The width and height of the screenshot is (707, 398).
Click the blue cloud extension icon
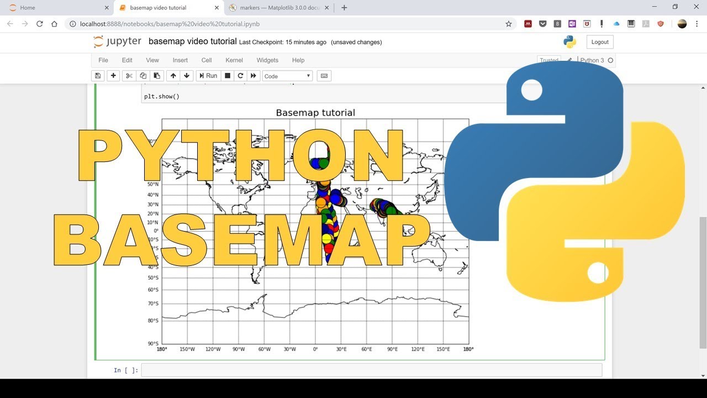616,24
